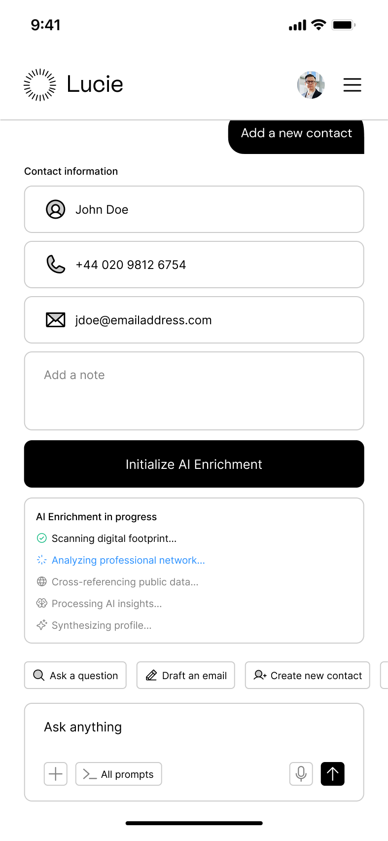The image size is (388, 841).
Task: Select Analyzing professional network step
Action: point(128,560)
